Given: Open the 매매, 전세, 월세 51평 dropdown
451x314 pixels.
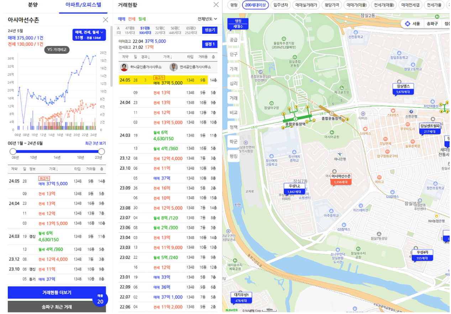Looking at the screenshot, I should pyautogui.click(x=89, y=35).
